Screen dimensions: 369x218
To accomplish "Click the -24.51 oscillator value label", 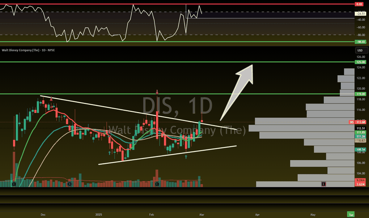I will pyautogui.click(x=361, y=13).
